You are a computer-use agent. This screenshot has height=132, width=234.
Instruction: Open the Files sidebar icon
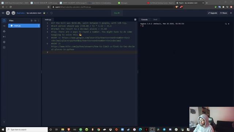coord(4,21)
